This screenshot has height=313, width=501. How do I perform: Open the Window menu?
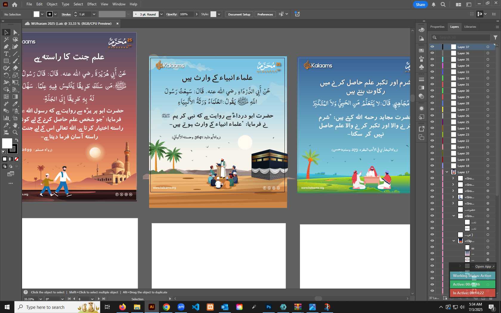point(119,4)
